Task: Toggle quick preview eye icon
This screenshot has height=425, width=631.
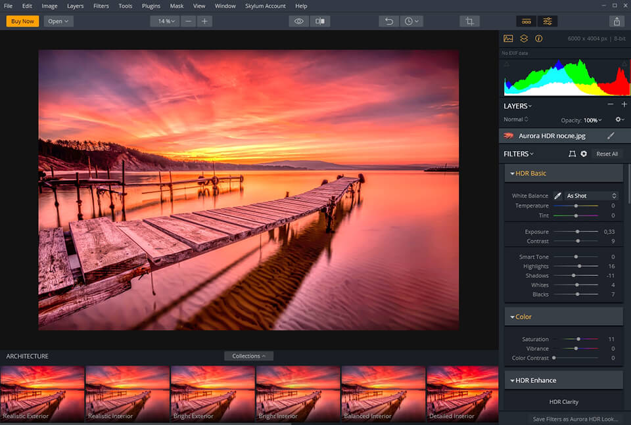Action: (299, 21)
